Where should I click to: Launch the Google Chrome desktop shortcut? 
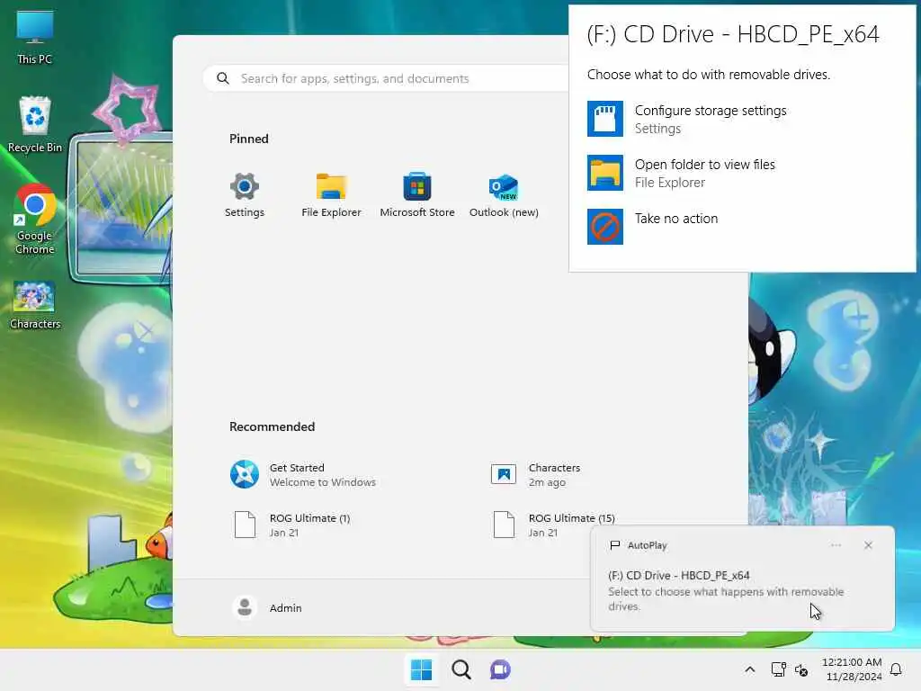tap(35, 220)
